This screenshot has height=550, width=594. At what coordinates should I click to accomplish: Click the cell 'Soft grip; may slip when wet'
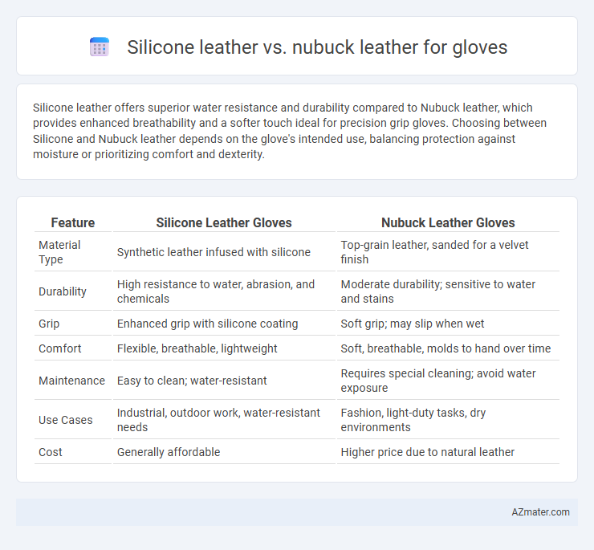[448, 324]
